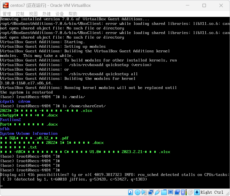The image size is (230, 196).
Task: Click the '.pdf' file line containing SQL
Action: (x=34, y=138)
